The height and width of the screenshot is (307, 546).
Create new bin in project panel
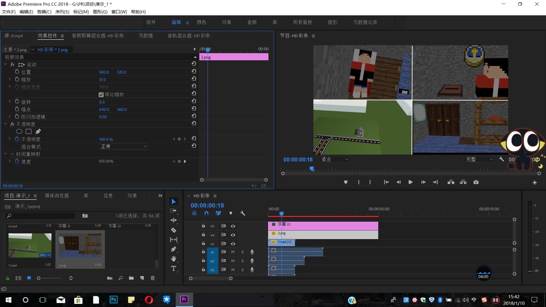pyautogui.click(x=131, y=278)
